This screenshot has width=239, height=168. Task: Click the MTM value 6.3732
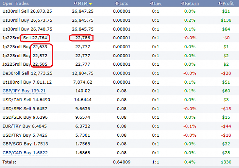point(83,126)
